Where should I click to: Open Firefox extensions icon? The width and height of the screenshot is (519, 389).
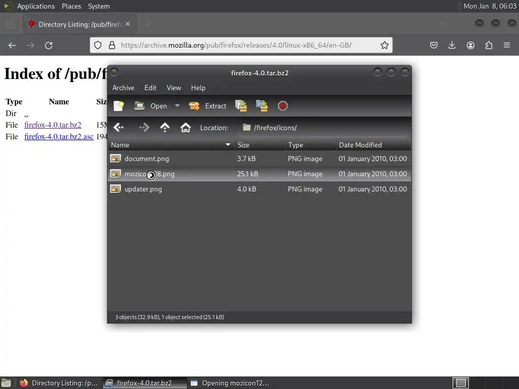point(489,45)
